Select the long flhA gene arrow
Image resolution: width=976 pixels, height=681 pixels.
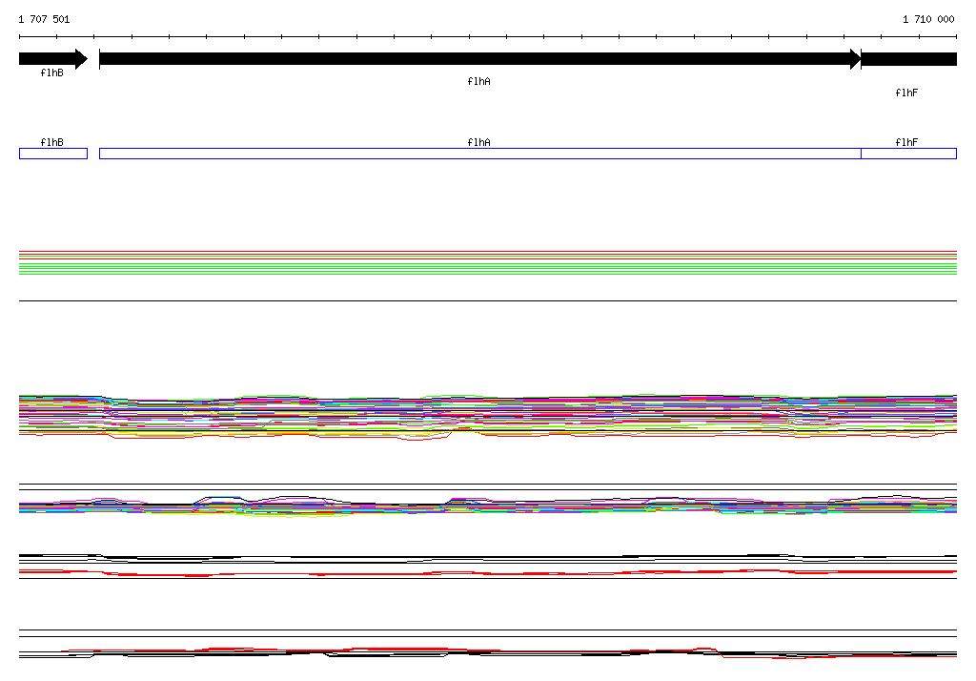pos(480,59)
